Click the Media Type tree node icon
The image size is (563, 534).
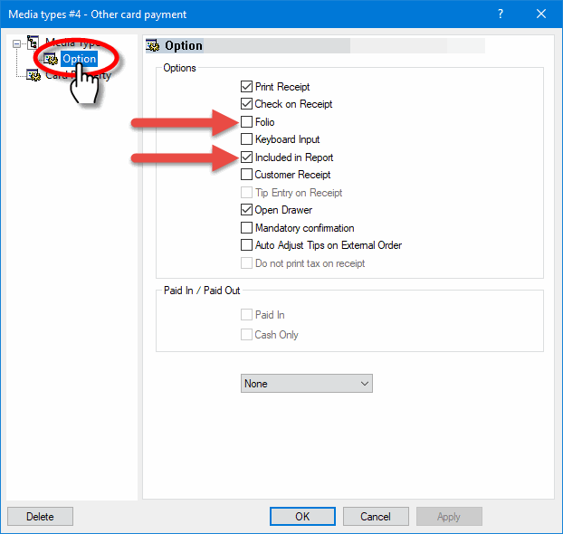coord(33,43)
